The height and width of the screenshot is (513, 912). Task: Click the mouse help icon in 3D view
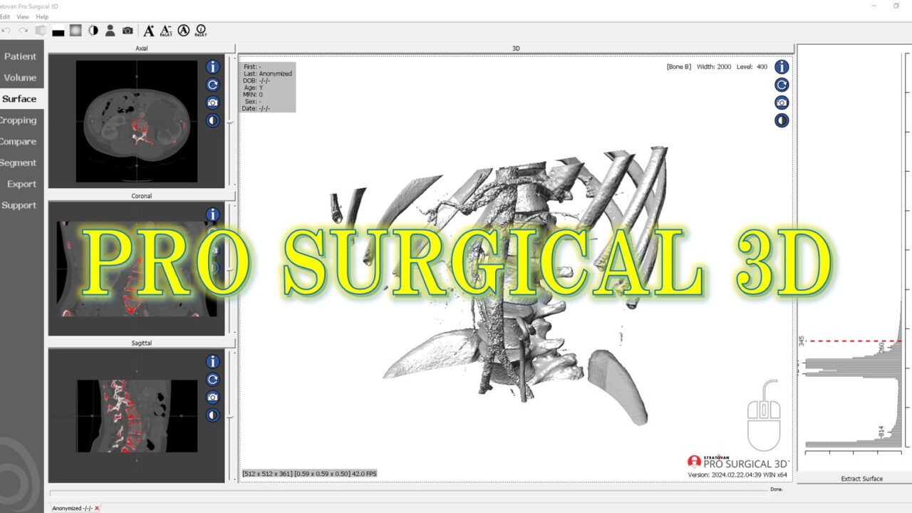point(764,415)
